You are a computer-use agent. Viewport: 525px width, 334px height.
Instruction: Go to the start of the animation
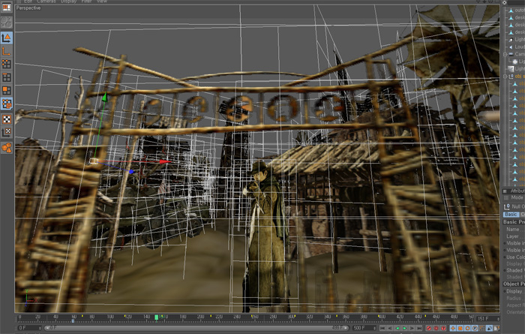pos(382,328)
